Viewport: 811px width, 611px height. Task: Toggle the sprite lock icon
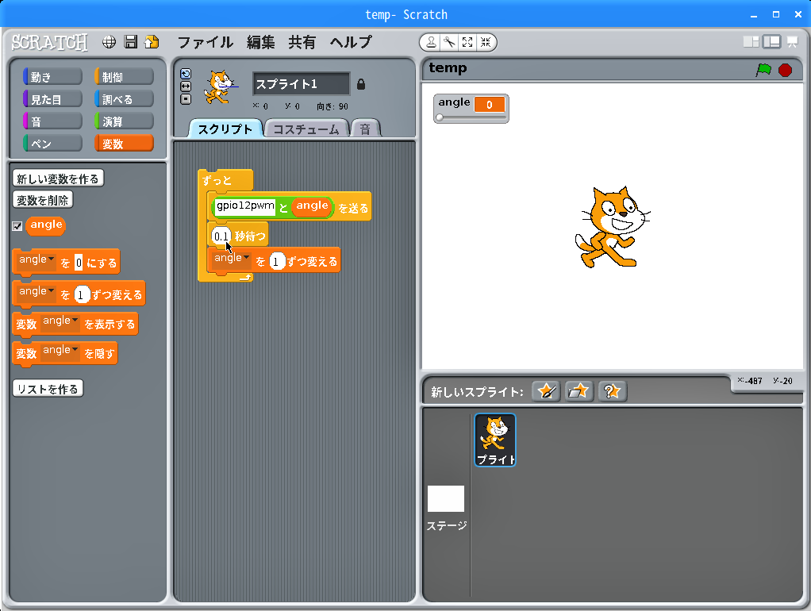coord(361,84)
